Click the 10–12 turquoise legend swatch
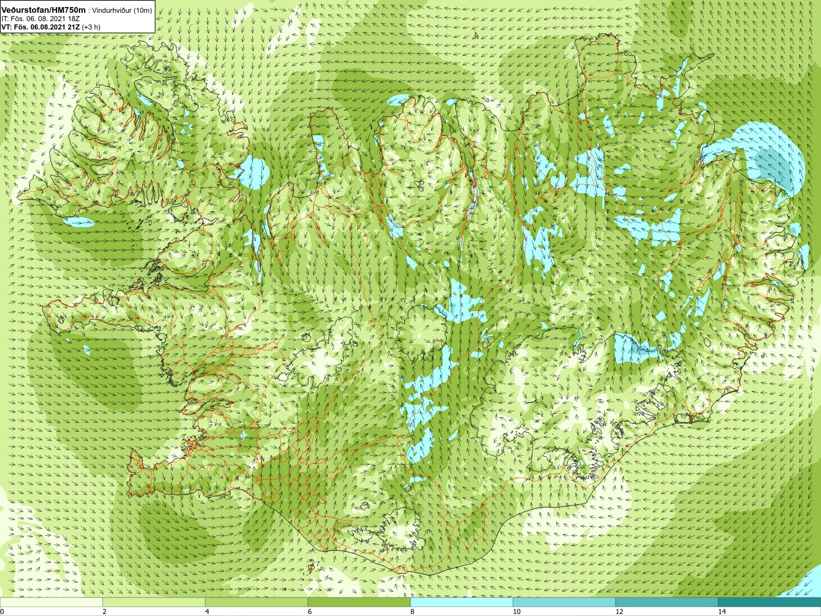Image resolution: width=821 pixels, height=616 pixels. coord(564,603)
